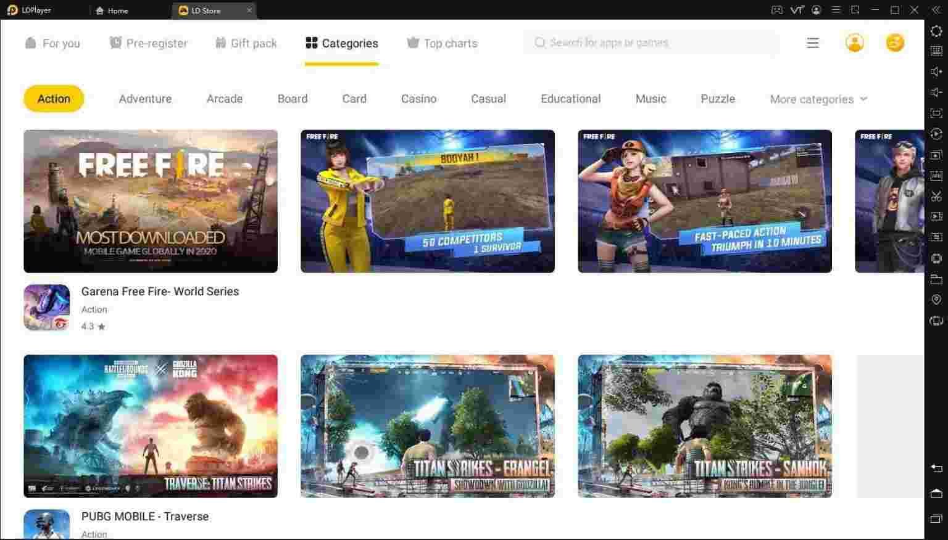The height and width of the screenshot is (540, 948).
Task: Expand the More categories dropdown
Action: coord(817,99)
